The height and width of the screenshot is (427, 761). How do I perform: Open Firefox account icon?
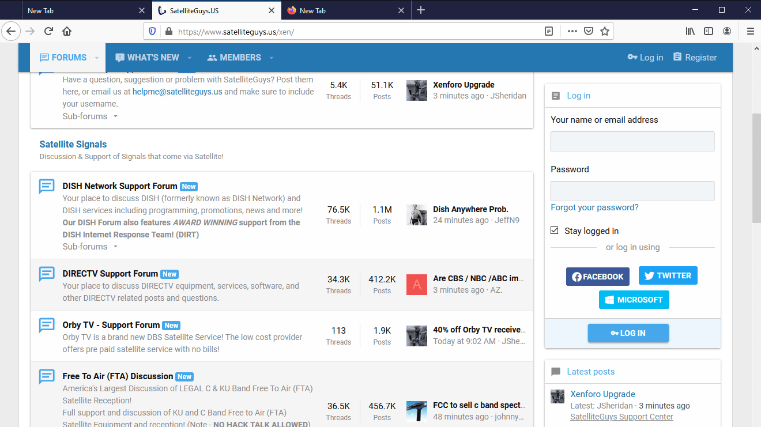click(x=728, y=32)
